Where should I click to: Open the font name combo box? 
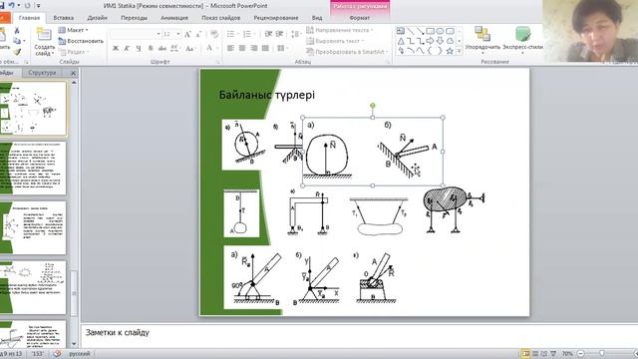click(x=136, y=34)
